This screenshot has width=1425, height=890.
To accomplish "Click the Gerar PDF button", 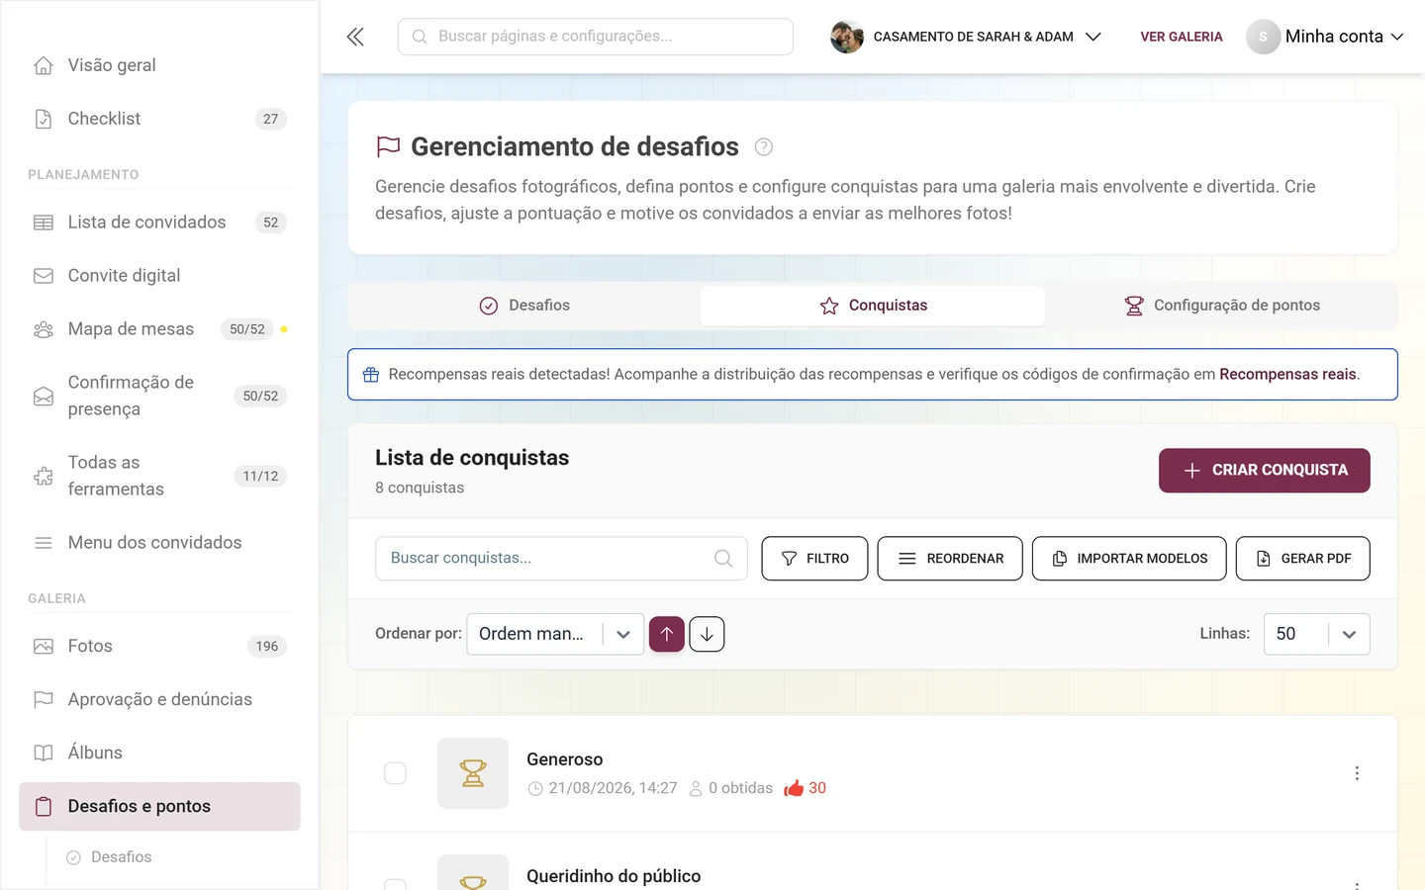I will 1303,559.
